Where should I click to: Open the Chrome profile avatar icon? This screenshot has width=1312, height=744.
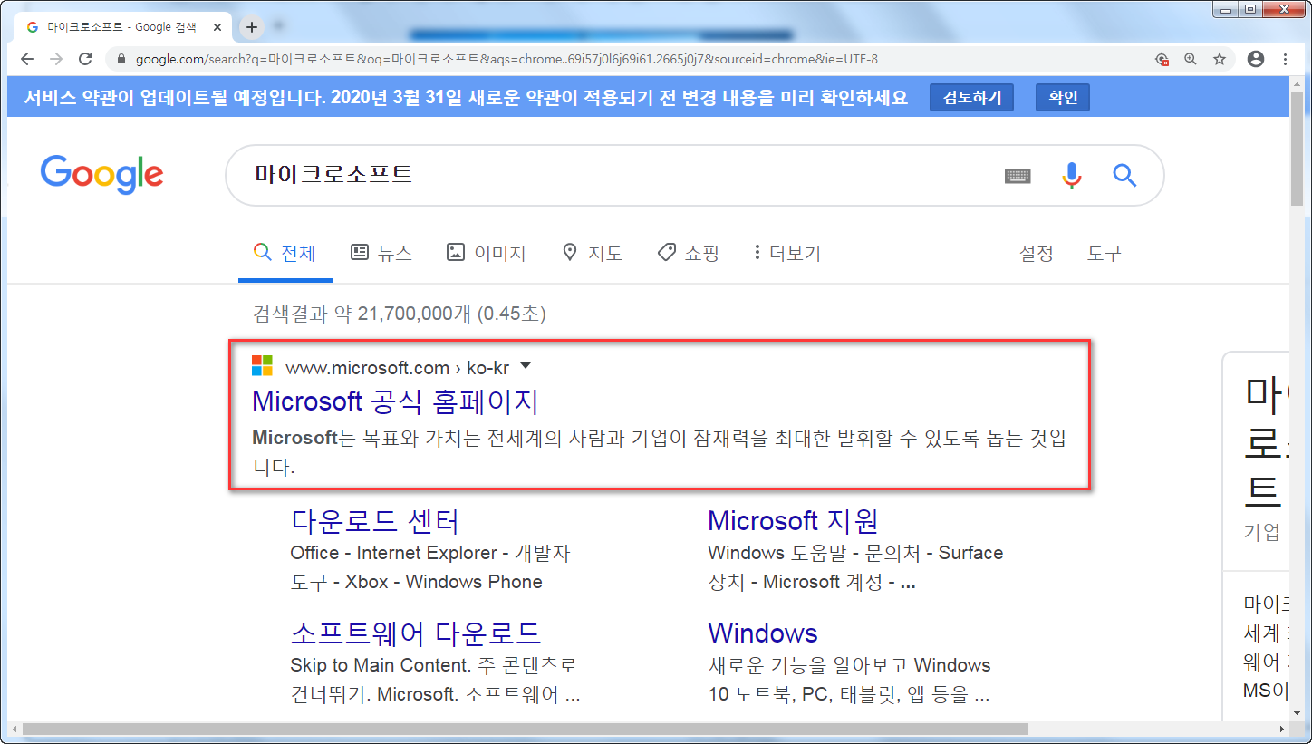pyautogui.click(x=1256, y=59)
